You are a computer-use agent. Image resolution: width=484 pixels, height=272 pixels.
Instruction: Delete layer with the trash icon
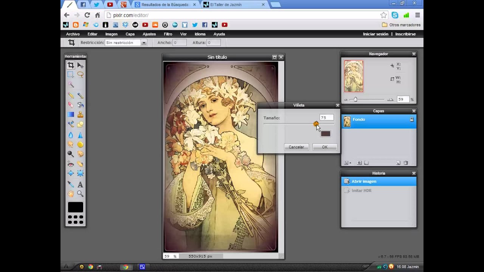click(x=406, y=163)
